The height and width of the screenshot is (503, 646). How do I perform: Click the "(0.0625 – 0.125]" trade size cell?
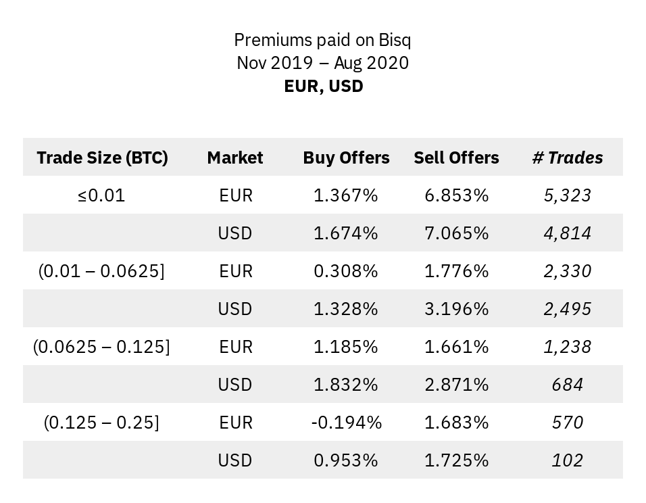(101, 347)
